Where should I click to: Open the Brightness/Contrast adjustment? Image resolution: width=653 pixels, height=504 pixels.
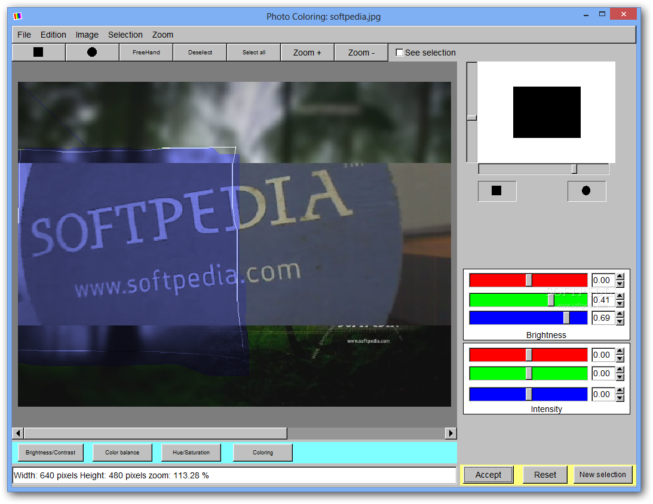tap(50, 453)
